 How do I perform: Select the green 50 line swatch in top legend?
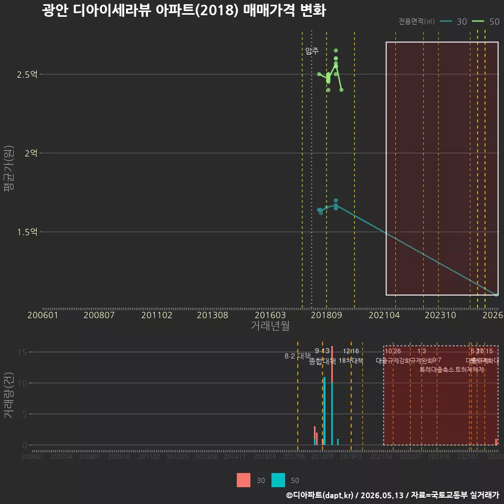[x=478, y=21]
